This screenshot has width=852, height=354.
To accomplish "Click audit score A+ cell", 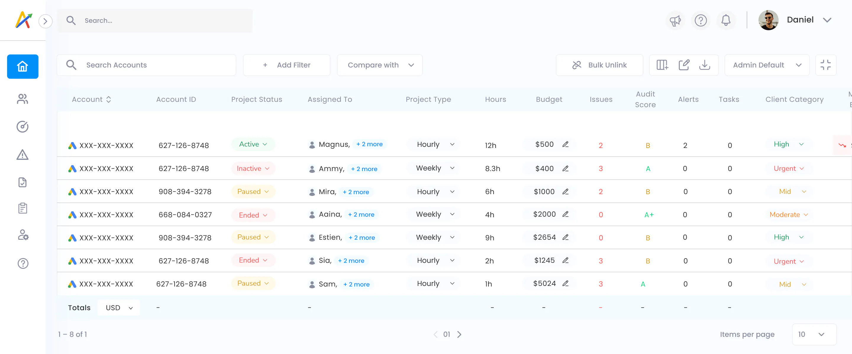I will click(x=648, y=215).
